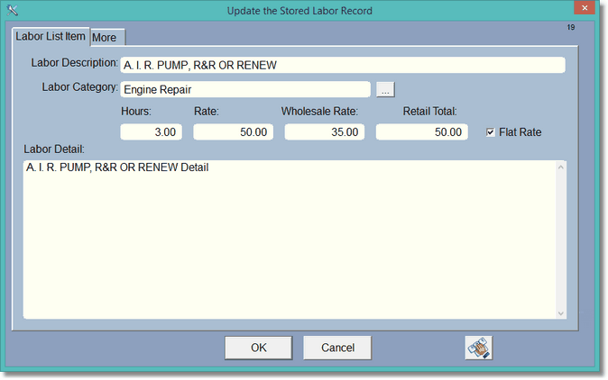Open the Labor Category browse button
Screen dimensions: 608x380
tap(385, 90)
